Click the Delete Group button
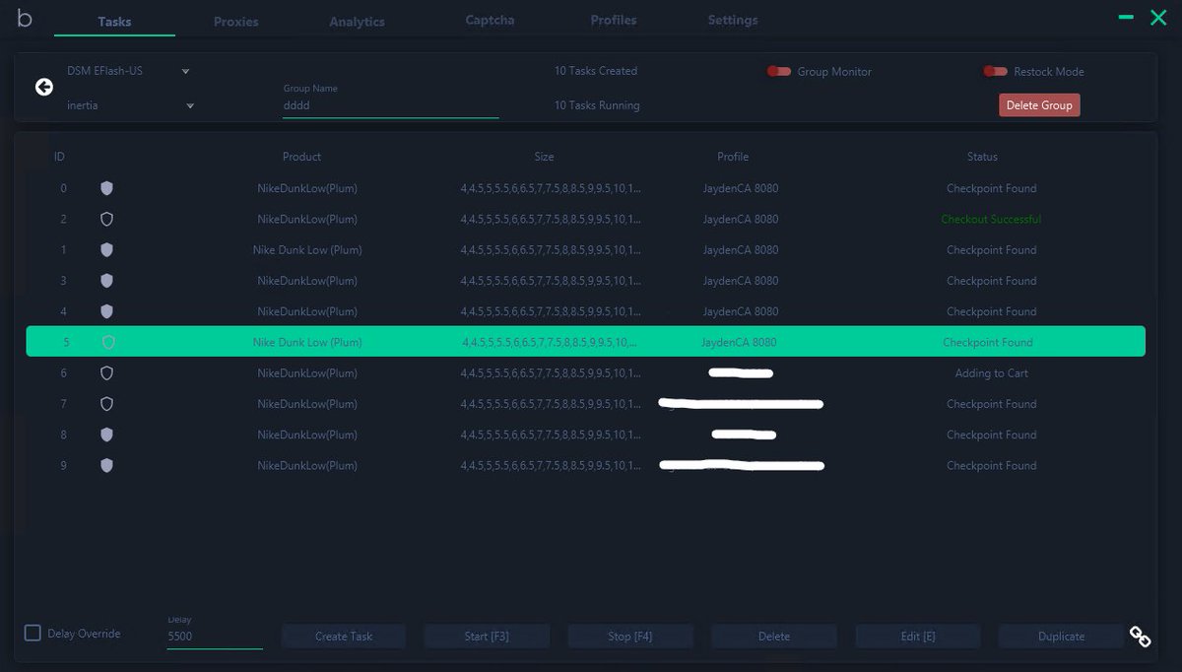This screenshot has width=1182, height=672. coord(1039,105)
